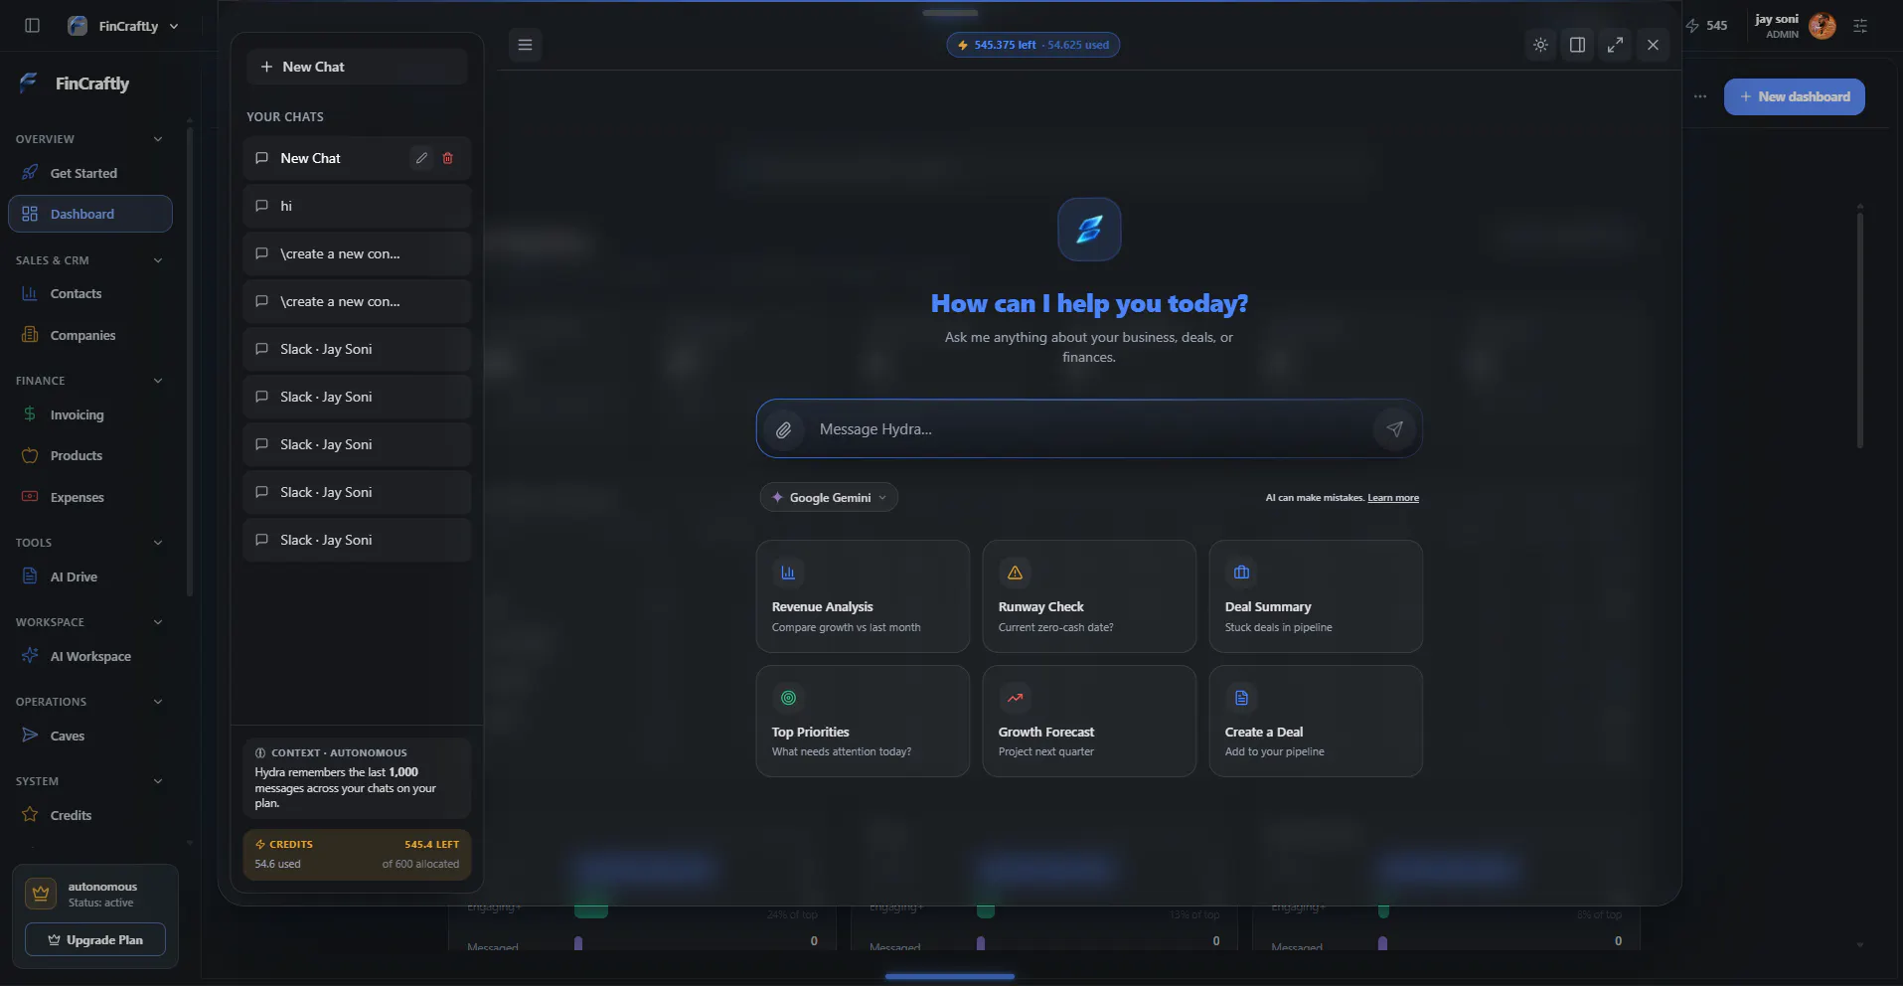Image resolution: width=1903 pixels, height=986 pixels.
Task: Open the three-dots menu beside New dashboard
Action: (x=1700, y=96)
